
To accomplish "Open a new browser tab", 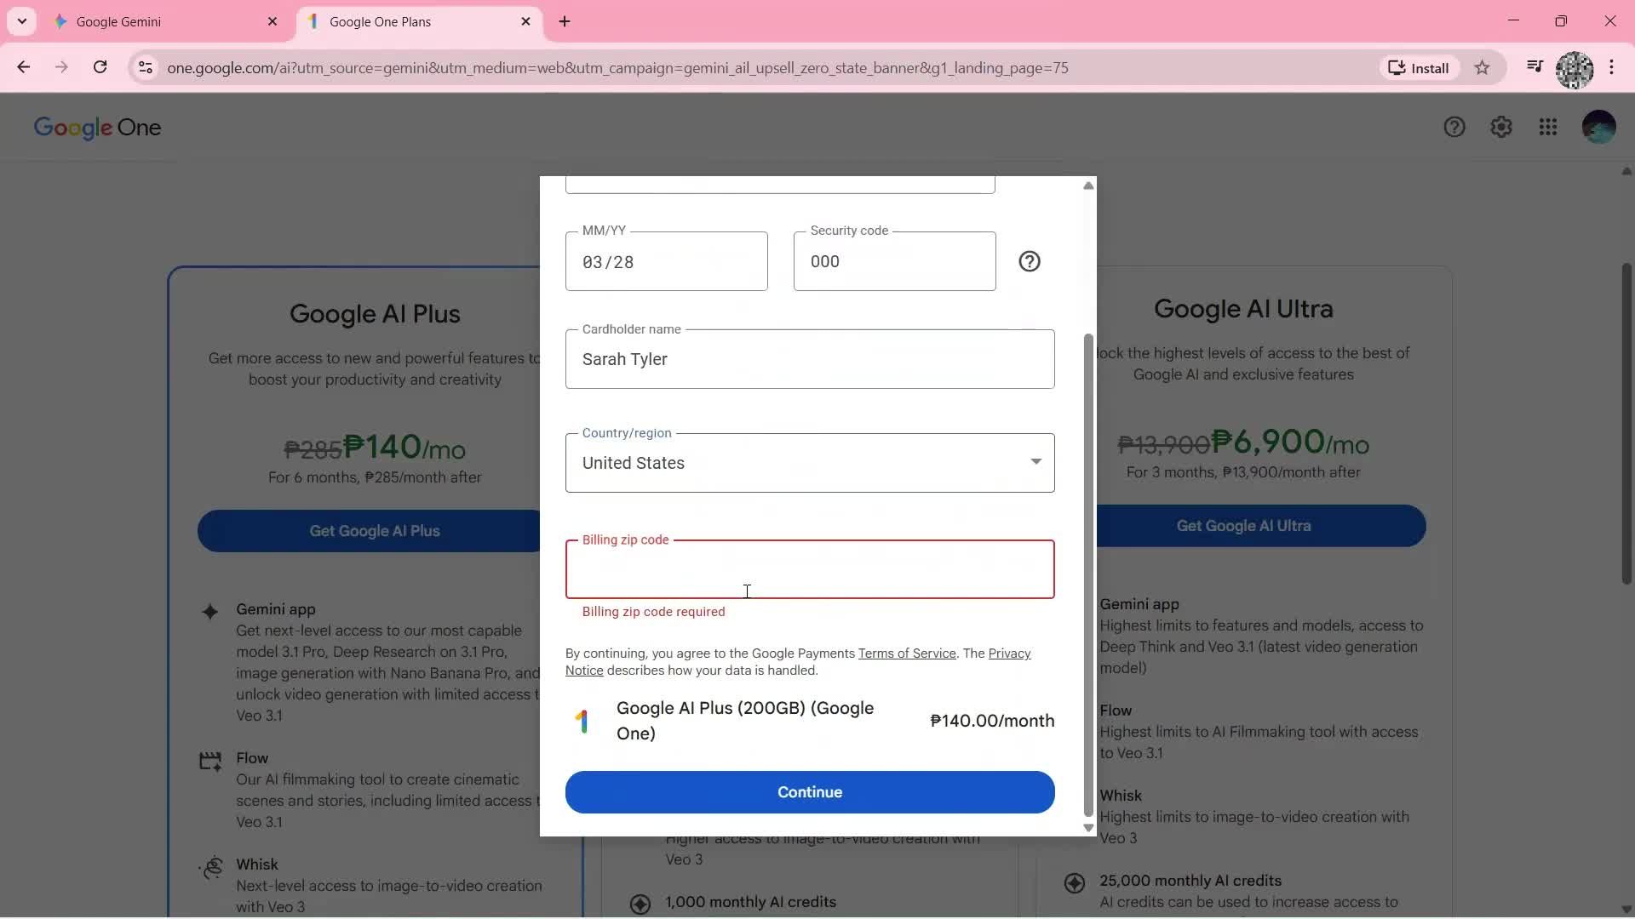I will tap(565, 21).
